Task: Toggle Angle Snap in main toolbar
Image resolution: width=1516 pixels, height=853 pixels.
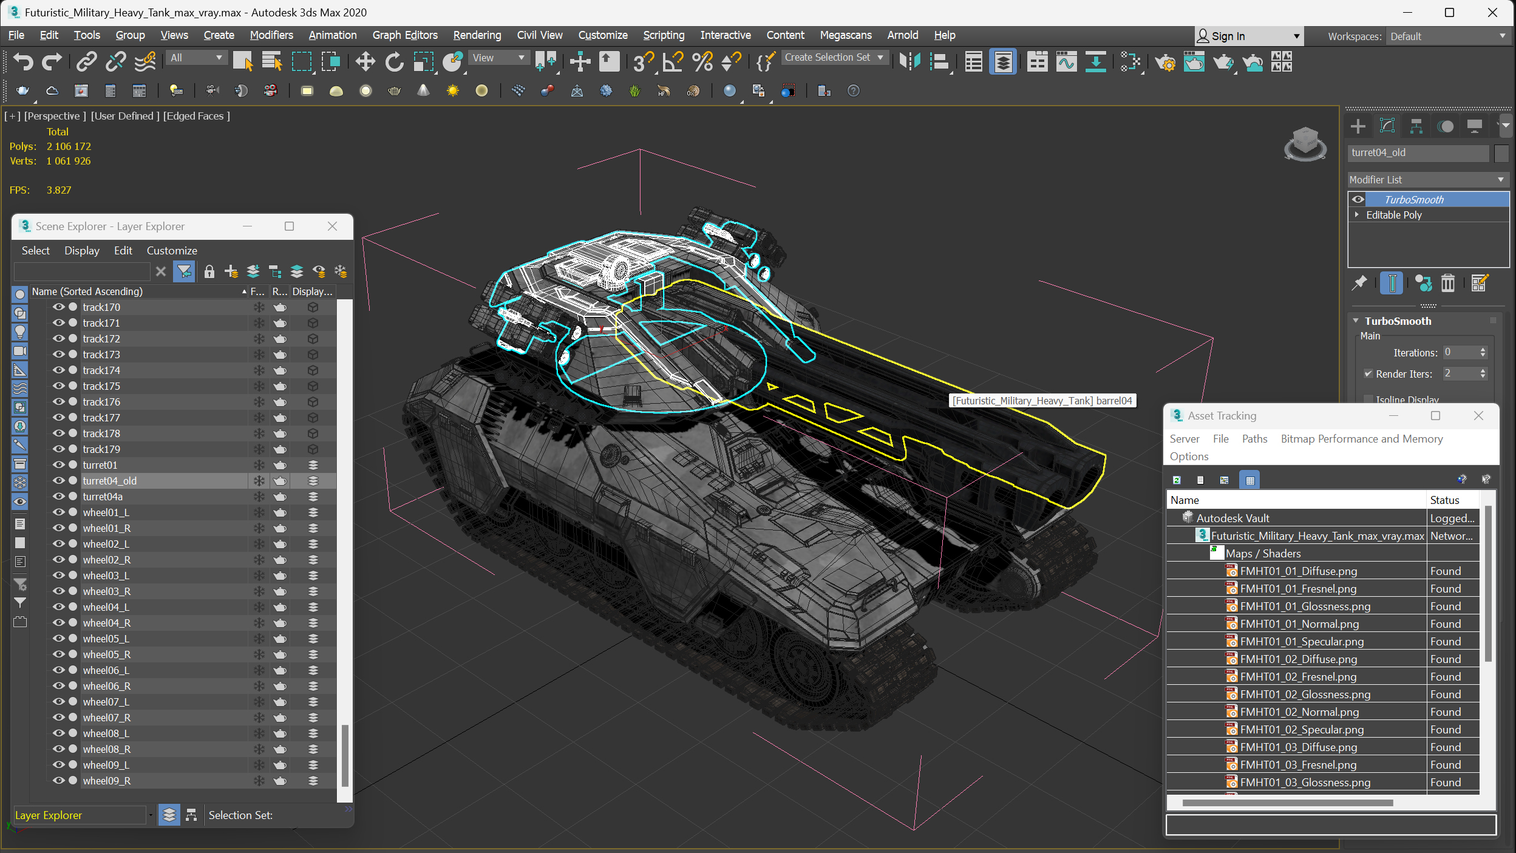Action: (x=673, y=61)
